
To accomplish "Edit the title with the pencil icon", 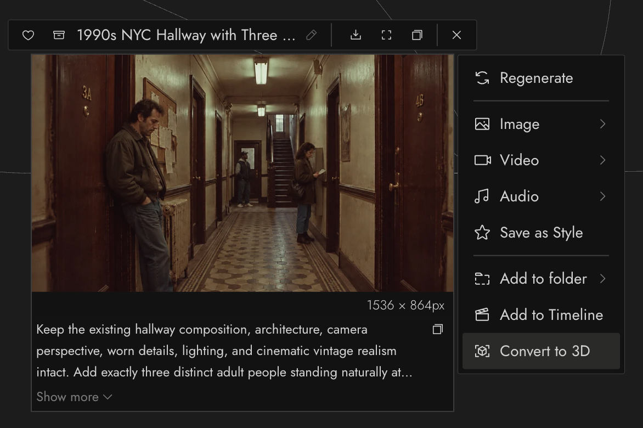I will 311,35.
